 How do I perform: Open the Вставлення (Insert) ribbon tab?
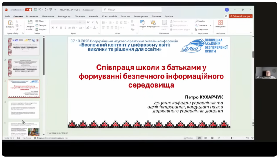(x=32, y=16)
